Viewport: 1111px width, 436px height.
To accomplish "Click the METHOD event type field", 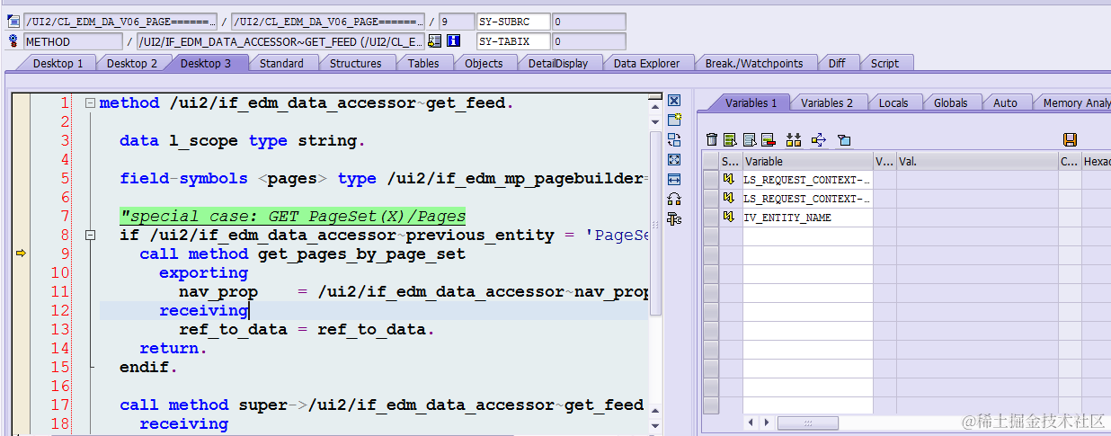I will 73,41.
